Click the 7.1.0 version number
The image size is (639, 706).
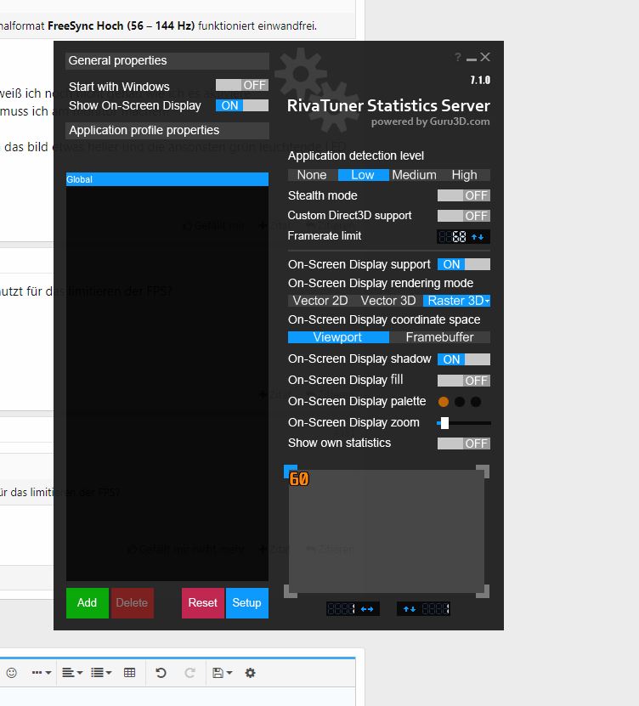point(480,80)
